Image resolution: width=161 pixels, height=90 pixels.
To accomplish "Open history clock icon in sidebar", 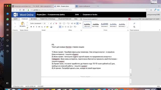I will click(x=8, y=51).
